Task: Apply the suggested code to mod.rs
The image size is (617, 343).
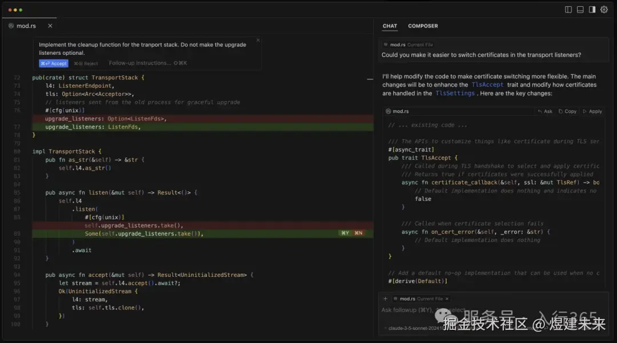Action: 592,112
